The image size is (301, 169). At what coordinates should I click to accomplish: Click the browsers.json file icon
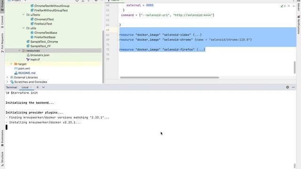tap(28, 55)
